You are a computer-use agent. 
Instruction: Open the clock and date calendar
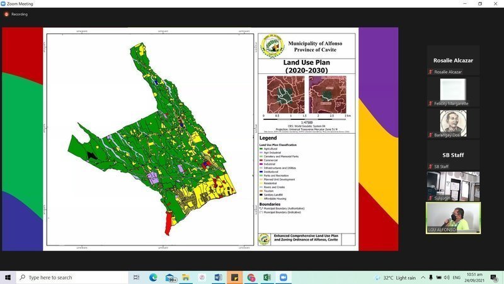476,277
